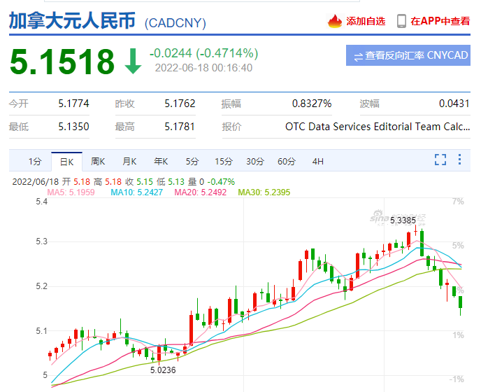Click the 波幅 value 0.0431
Viewport: 481px width, 392px height.
454,104
